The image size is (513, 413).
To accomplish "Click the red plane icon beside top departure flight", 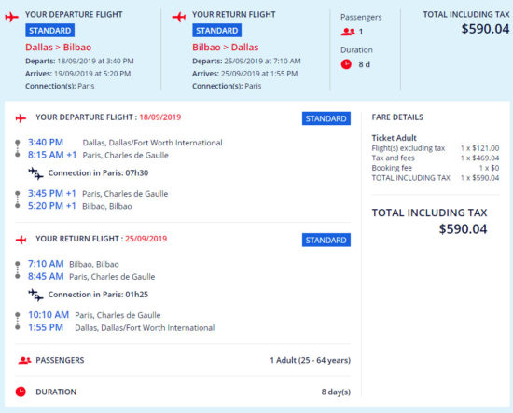I will [12, 17].
